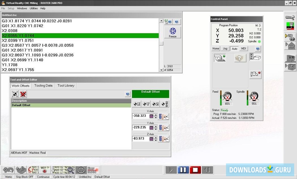This screenshot has height=179, width=297.
Task: Click the Freeze snowflake button
Action: (173, 33)
